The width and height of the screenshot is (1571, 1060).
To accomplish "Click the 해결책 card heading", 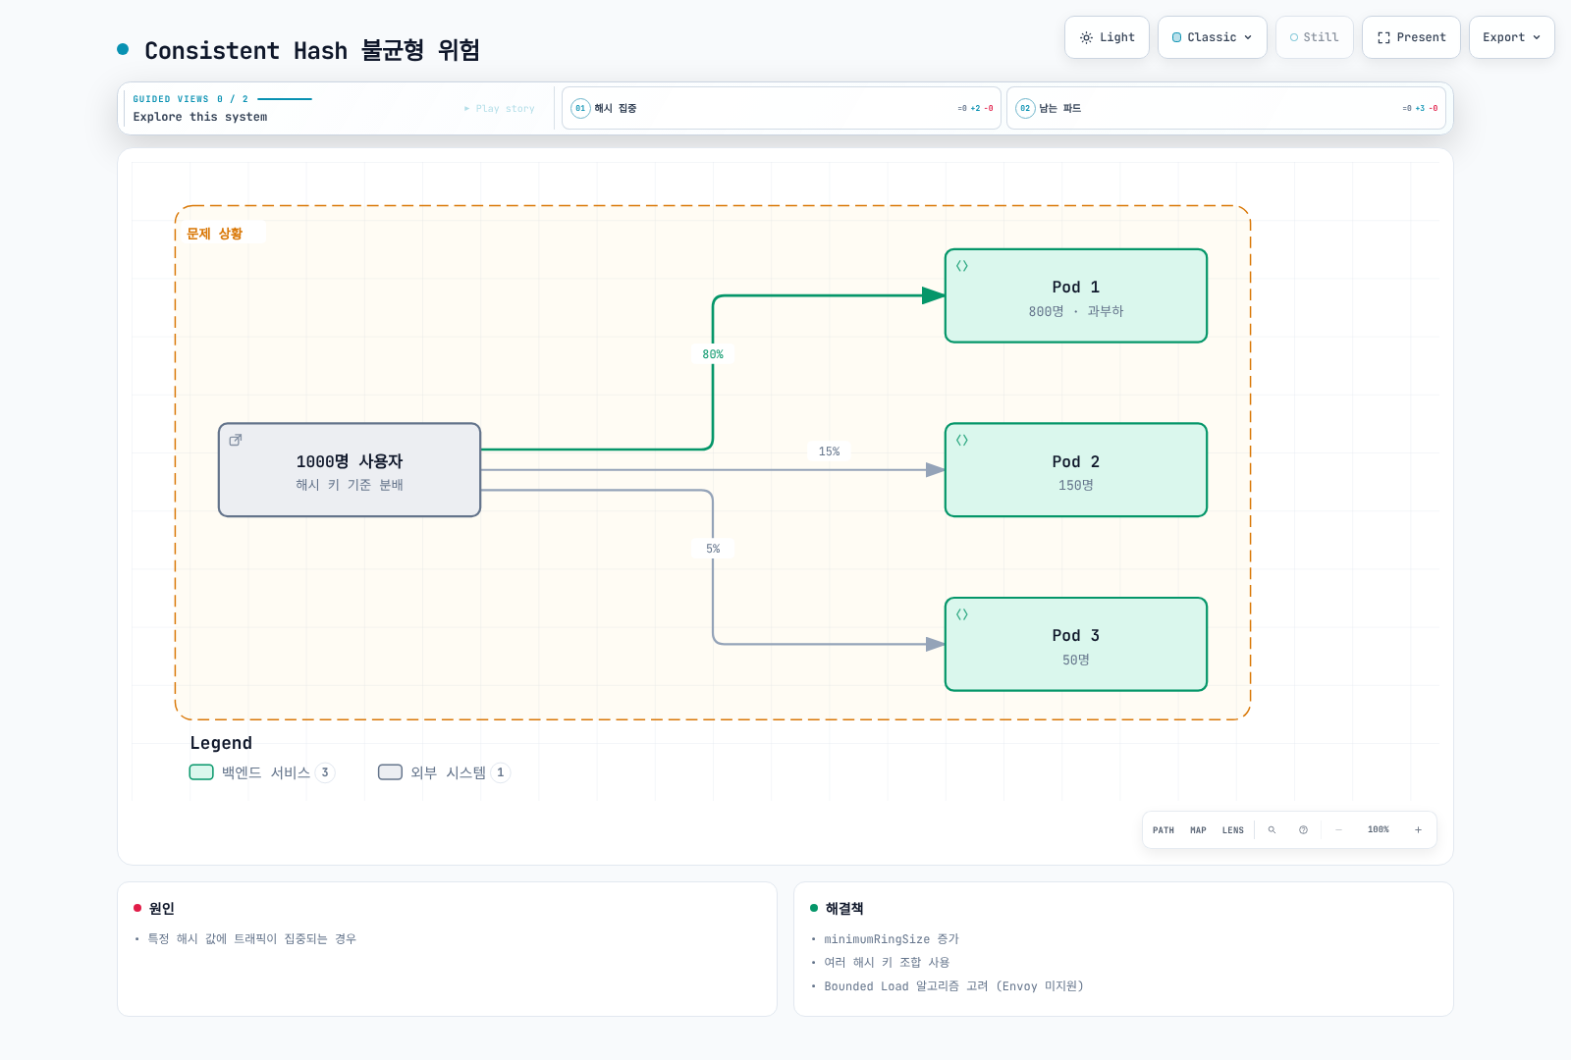I will (x=844, y=909).
